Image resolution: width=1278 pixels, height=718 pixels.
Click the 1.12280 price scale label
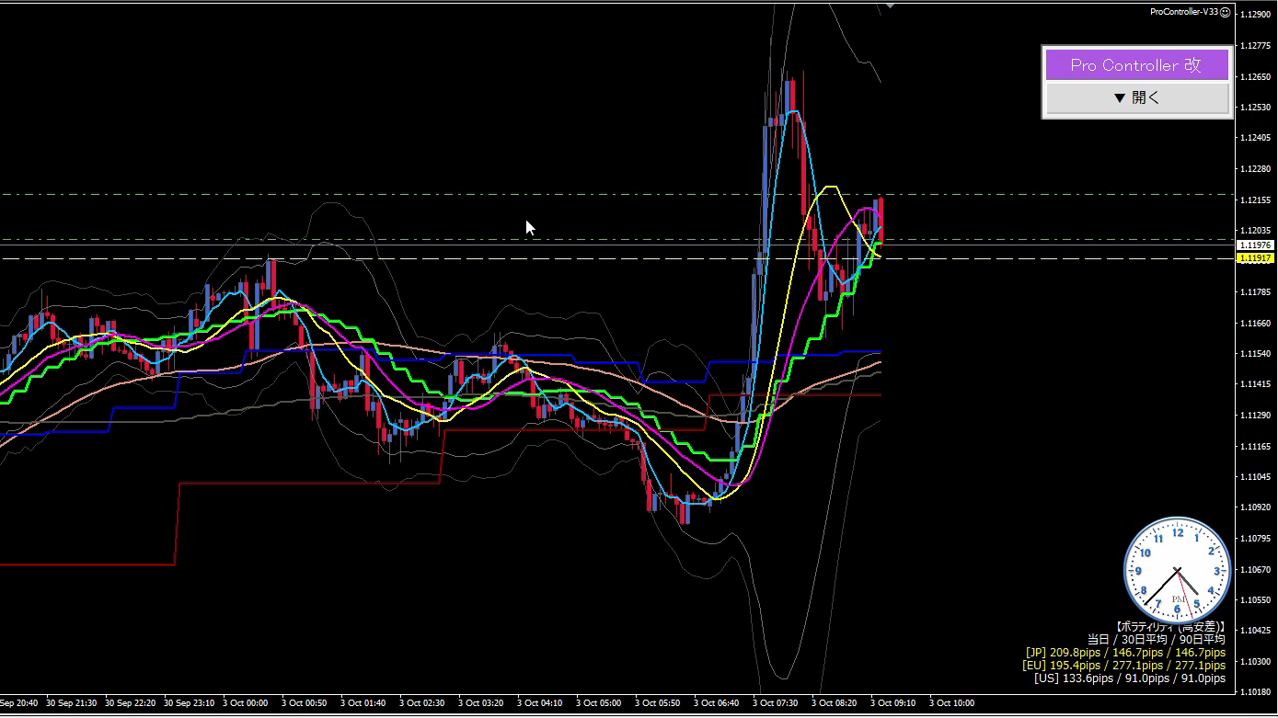coord(1257,169)
